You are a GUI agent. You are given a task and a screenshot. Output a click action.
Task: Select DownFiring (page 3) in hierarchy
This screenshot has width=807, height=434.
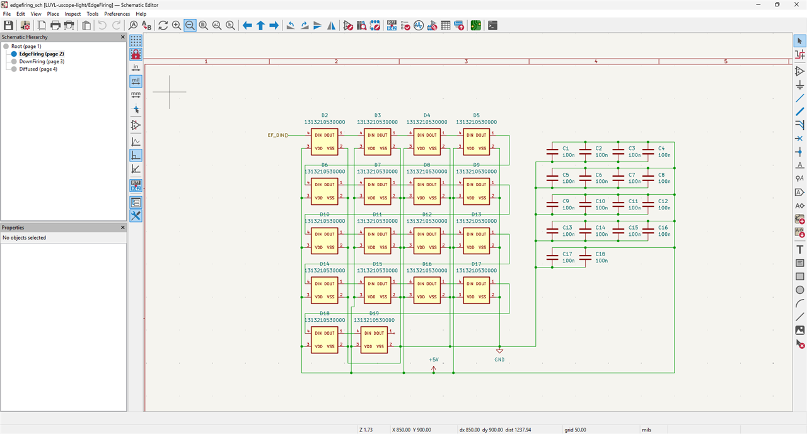42,62
